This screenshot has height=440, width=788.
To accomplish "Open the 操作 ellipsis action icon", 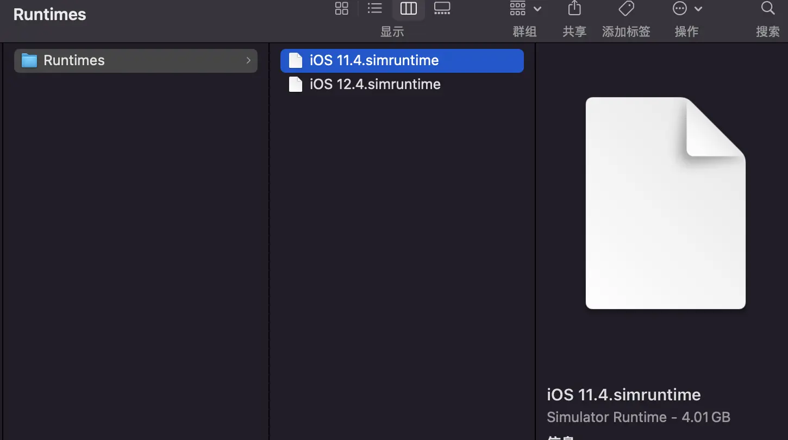I will [680, 9].
